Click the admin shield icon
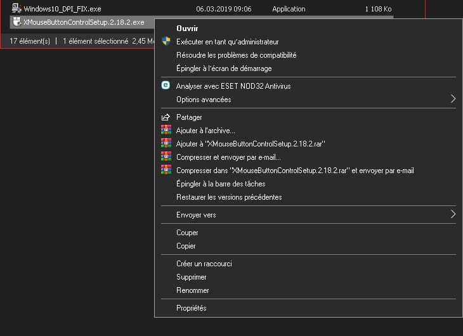Image resolution: width=463 pixels, height=336 pixels. 166,41
